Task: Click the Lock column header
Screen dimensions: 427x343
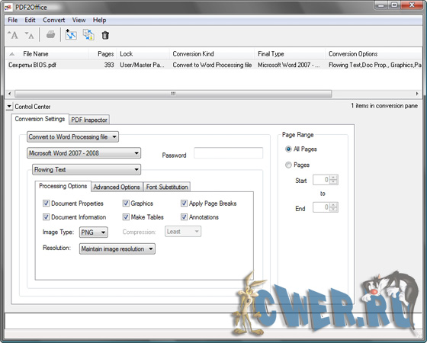Action: pyautogui.click(x=143, y=54)
